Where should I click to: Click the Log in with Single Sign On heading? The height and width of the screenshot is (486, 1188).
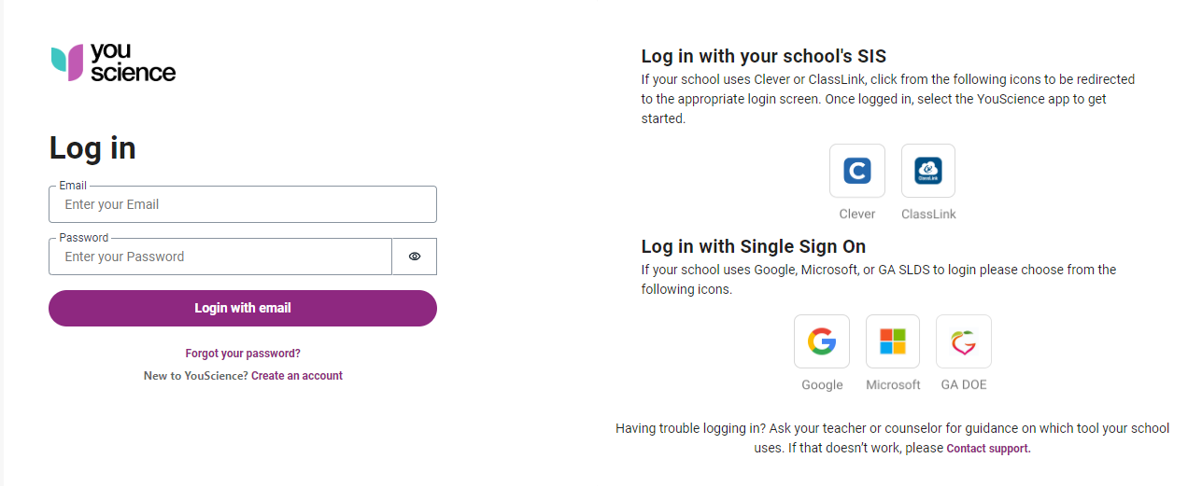point(753,246)
